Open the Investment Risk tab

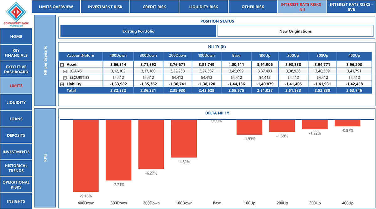105,7
